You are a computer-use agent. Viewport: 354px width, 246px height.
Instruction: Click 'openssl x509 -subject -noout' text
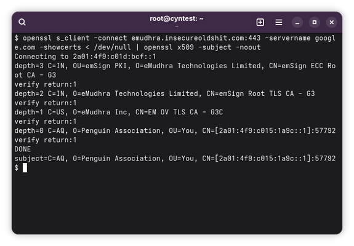coord(202,47)
